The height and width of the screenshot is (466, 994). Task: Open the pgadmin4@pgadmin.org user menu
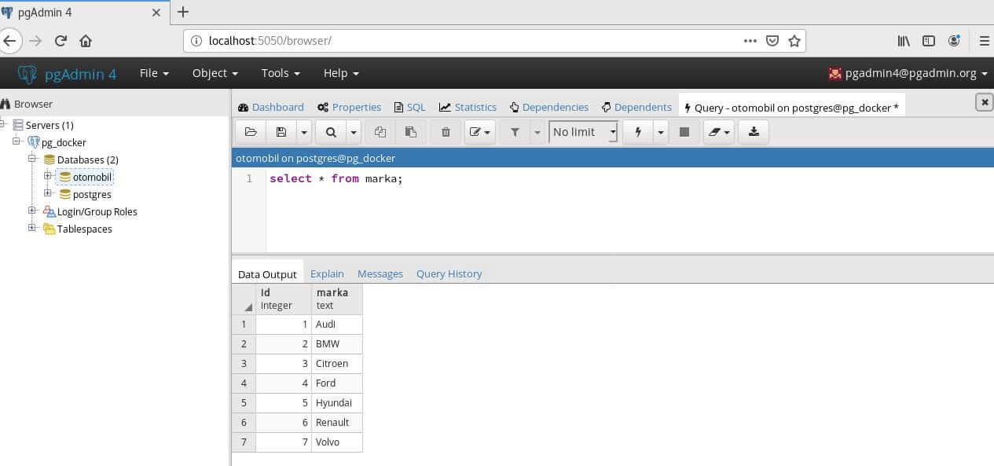tap(908, 73)
